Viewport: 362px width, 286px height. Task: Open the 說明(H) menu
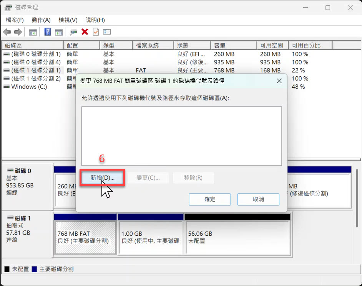[95, 20]
